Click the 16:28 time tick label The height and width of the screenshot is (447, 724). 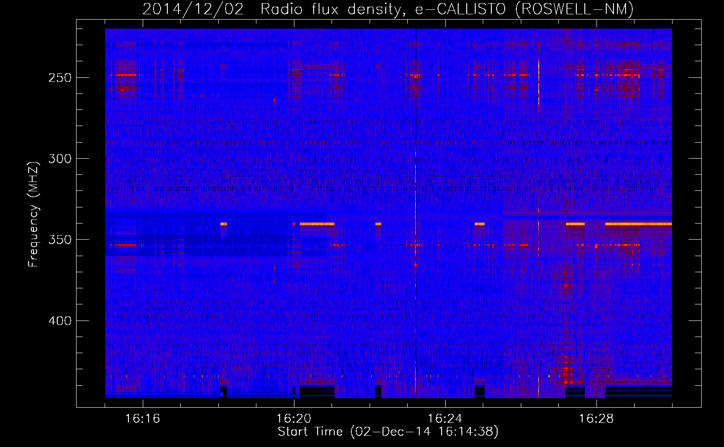click(x=596, y=419)
